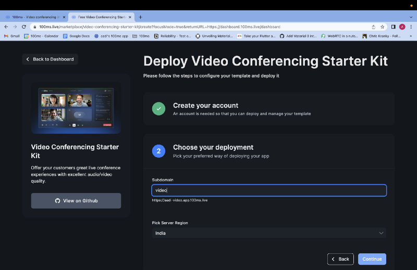Click the Back button
This screenshot has width=417, height=270.
pyautogui.click(x=340, y=259)
